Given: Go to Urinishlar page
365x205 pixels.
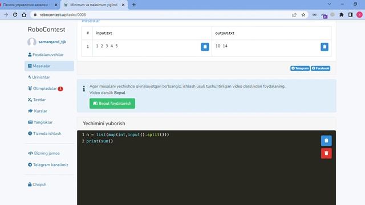Looking at the screenshot, I should coord(39,77).
